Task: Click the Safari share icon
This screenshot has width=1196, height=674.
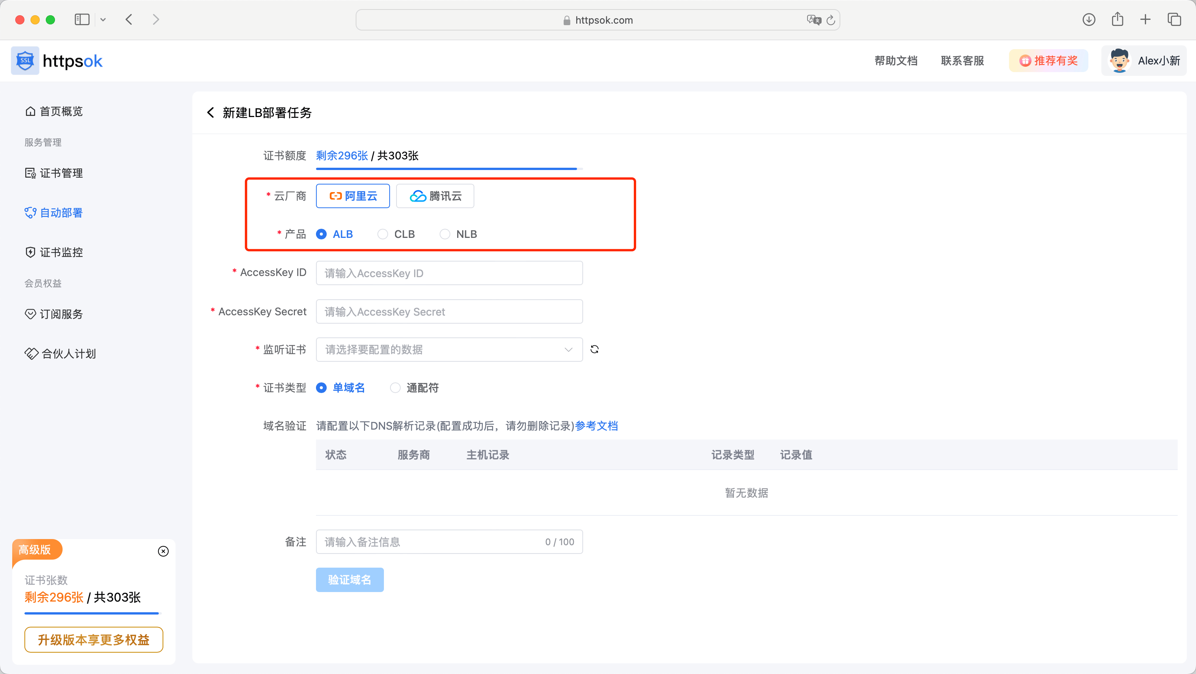Action: pos(1117,19)
